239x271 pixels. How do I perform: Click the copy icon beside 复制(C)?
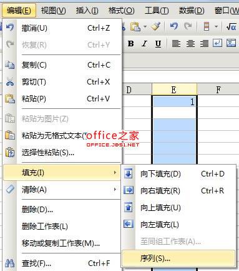pyautogui.click(x=10, y=65)
